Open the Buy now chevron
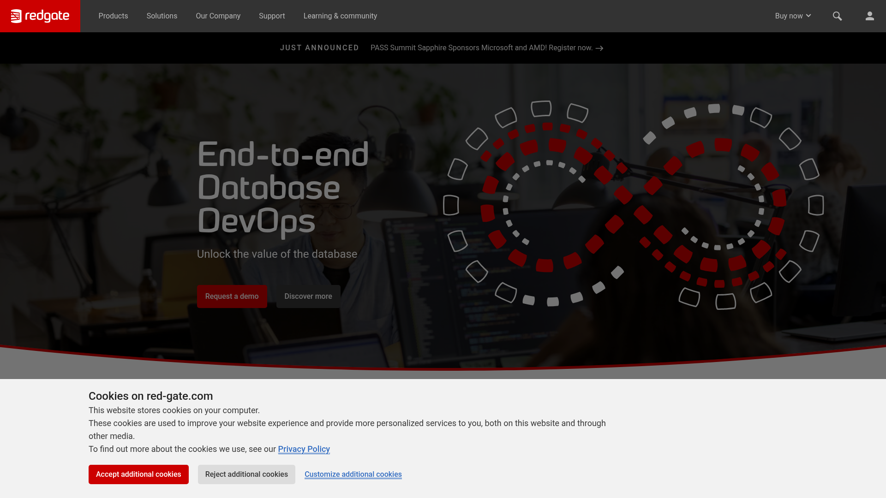Viewport: 886px width, 498px height. pos(808,16)
